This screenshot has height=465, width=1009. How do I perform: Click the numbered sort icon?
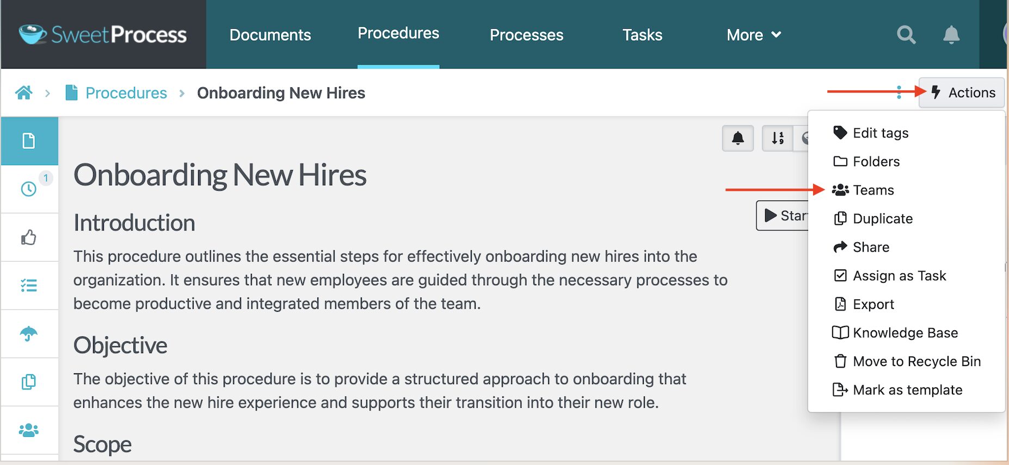click(x=777, y=139)
